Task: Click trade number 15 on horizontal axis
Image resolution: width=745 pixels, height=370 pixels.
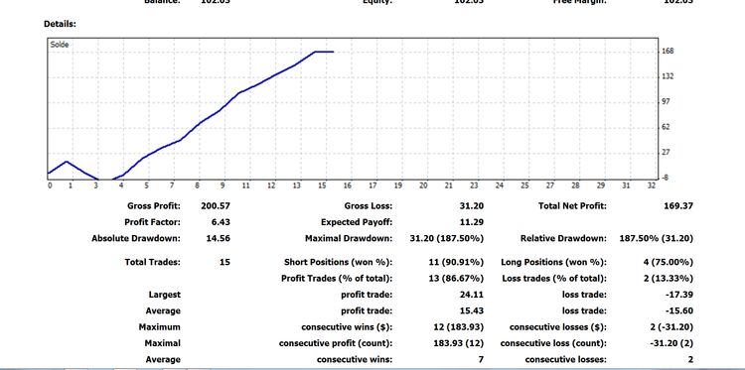Action: 322,185
